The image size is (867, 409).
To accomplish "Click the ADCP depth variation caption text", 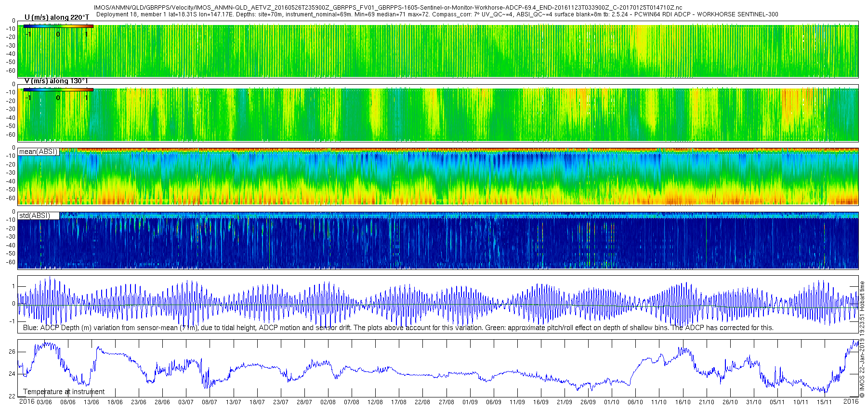I will tap(398, 328).
